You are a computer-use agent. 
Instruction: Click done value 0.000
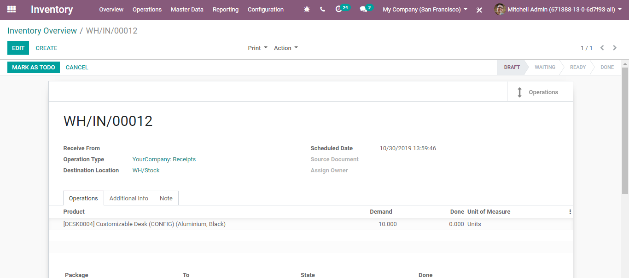456,224
